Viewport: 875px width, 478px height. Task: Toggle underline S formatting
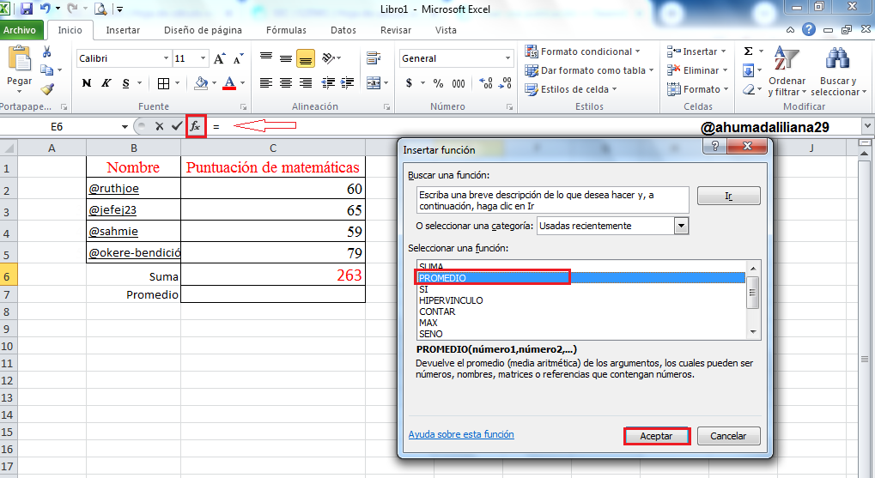point(125,83)
